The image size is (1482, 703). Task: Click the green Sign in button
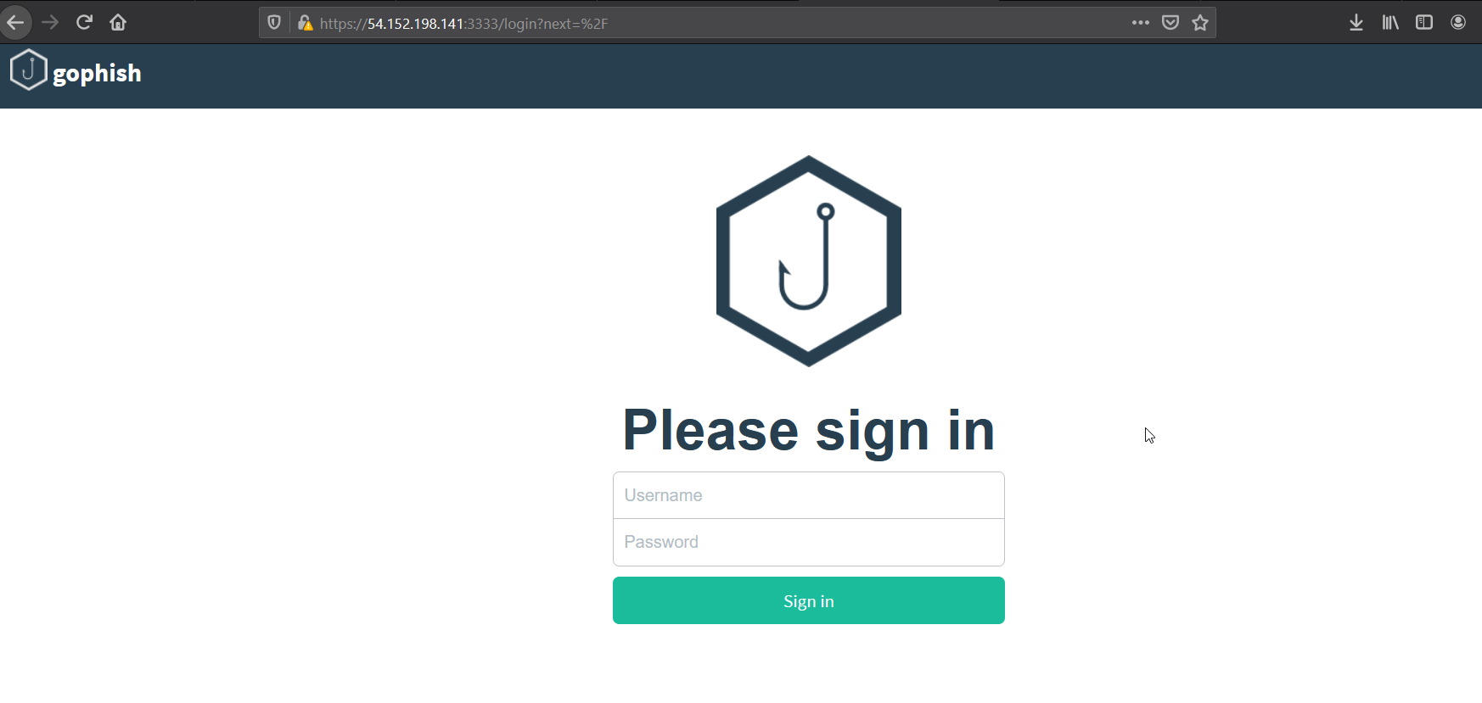pos(809,600)
